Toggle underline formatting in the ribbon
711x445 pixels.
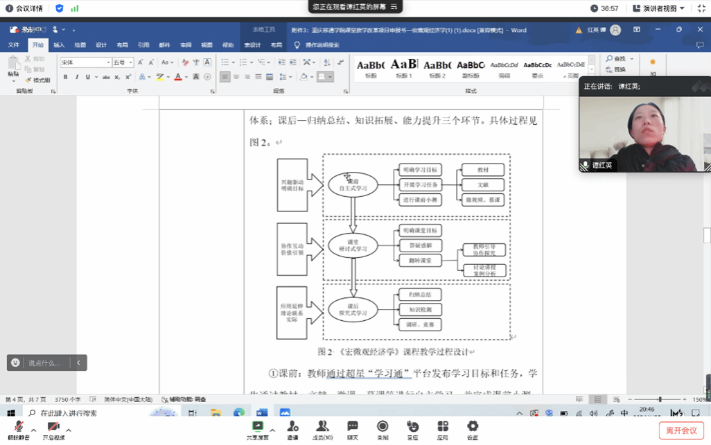(87, 77)
